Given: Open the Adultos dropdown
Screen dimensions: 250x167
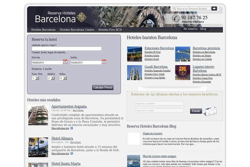Looking at the screenshot, I should [x=51, y=78].
